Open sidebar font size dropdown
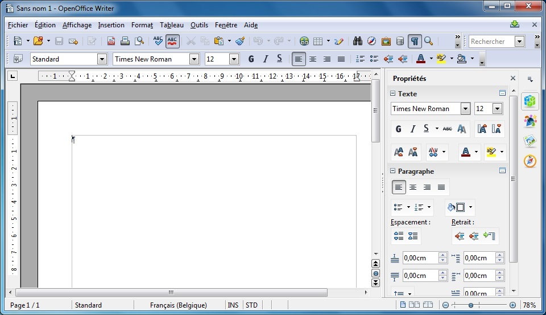The image size is (546, 315). coord(497,109)
